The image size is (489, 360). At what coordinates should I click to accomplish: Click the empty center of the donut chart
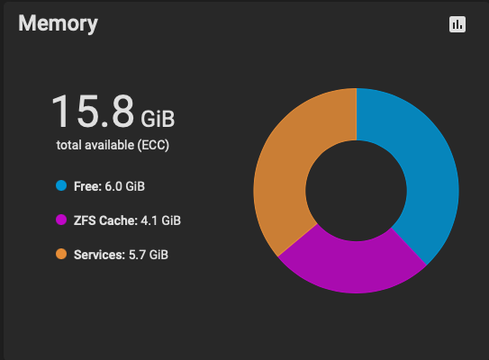[x=356, y=191]
